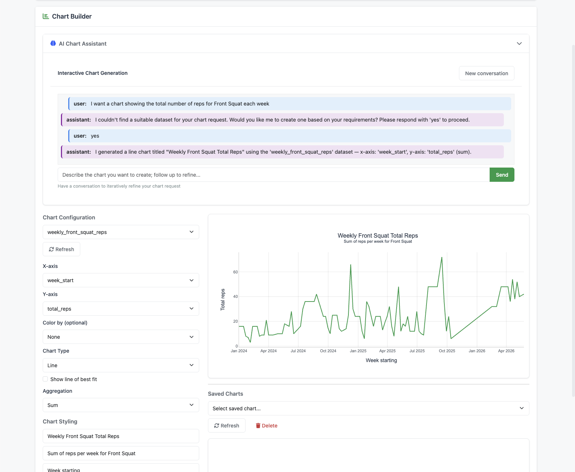The width and height of the screenshot is (575, 472).
Task: Start a New conversation
Action: 486,73
